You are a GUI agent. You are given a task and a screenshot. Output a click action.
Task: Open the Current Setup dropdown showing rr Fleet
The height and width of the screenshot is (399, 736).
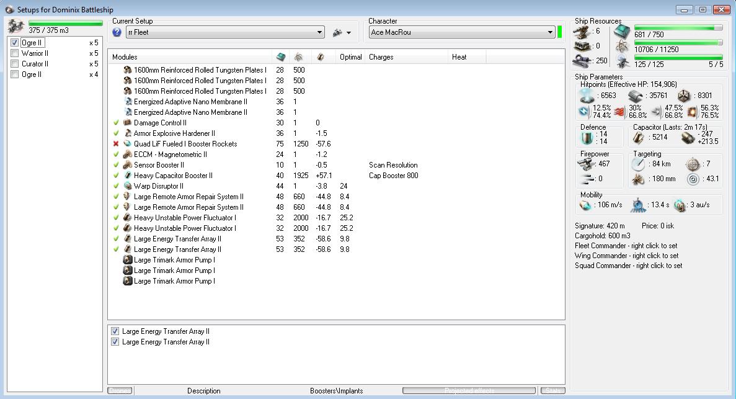(x=225, y=32)
